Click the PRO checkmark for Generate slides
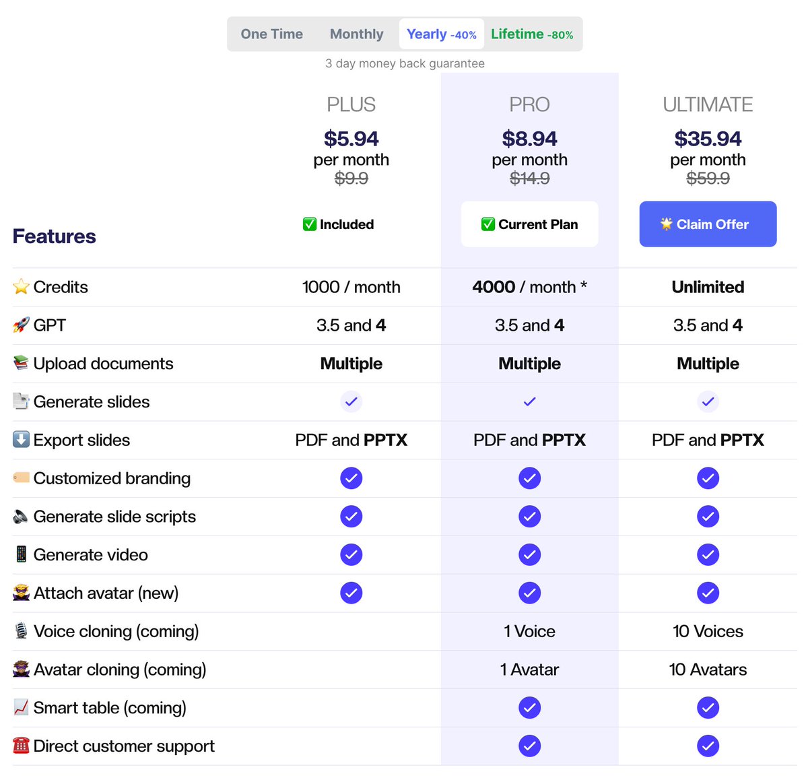This screenshot has height=782, width=808. click(530, 401)
